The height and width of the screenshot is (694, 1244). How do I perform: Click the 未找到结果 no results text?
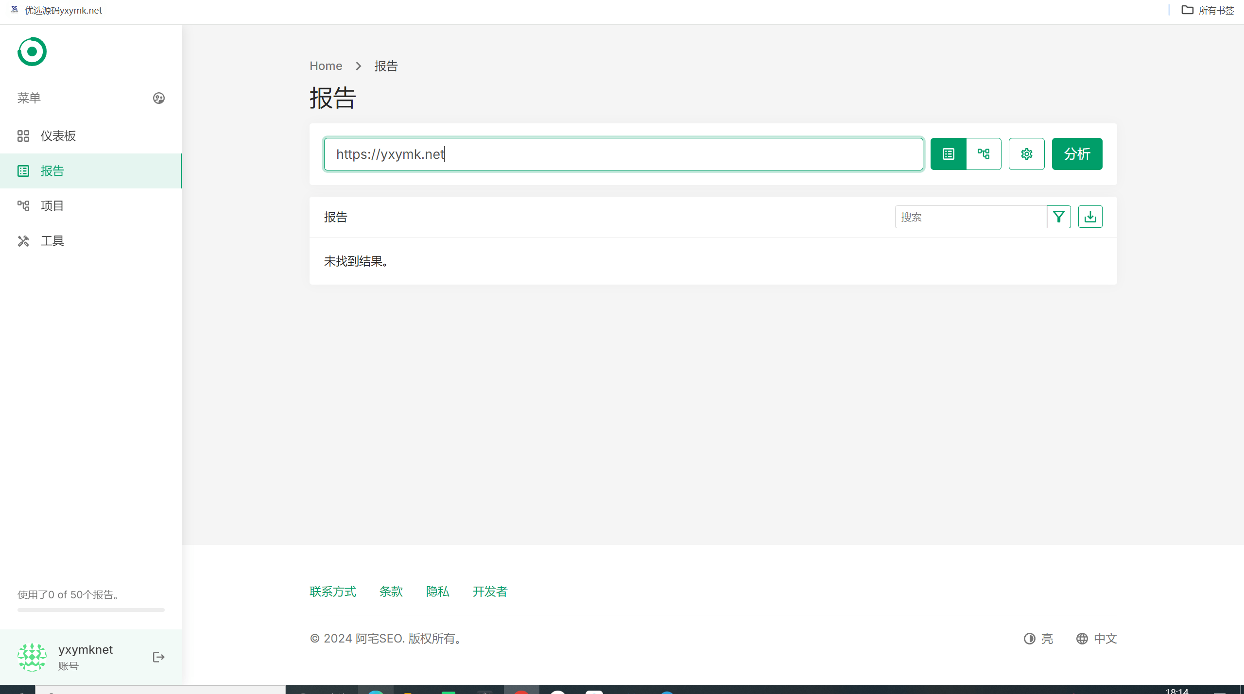tap(356, 261)
